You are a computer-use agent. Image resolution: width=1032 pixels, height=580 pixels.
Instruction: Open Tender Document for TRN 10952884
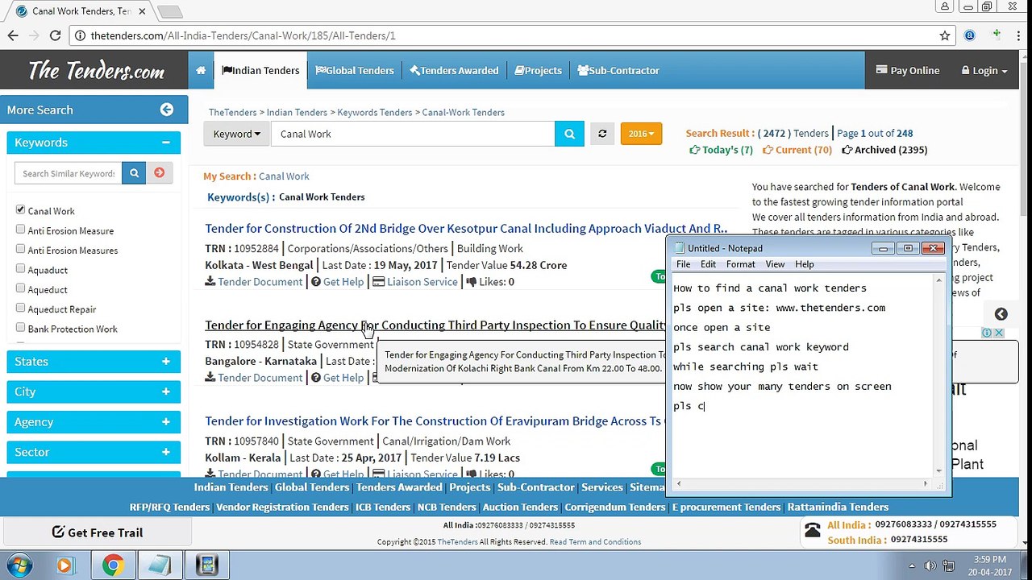pos(254,282)
